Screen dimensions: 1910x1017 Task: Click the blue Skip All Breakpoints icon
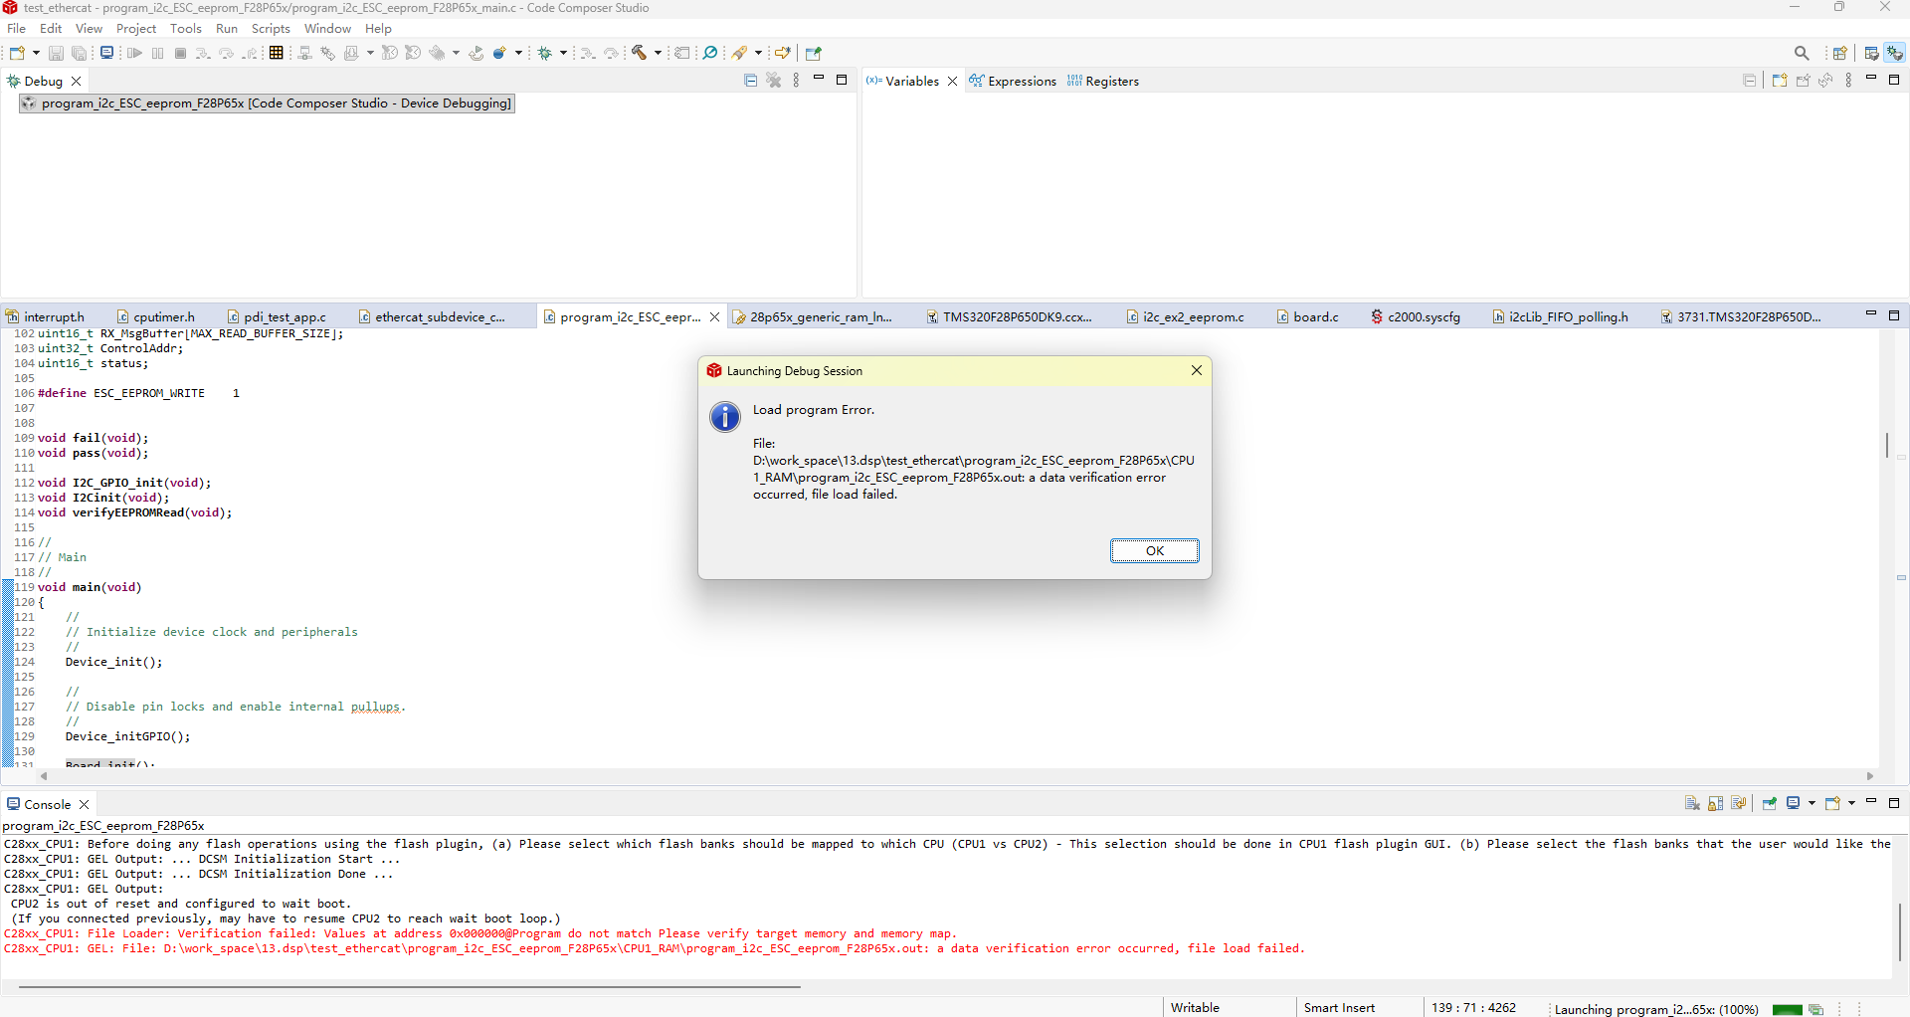(709, 53)
